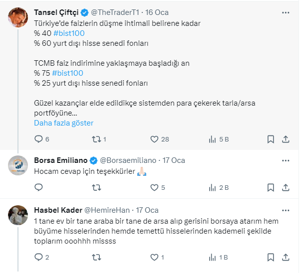The height and width of the screenshot is (273, 303).
Task: Share Tansel Çiftçi's tweet
Action: pos(286,139)
